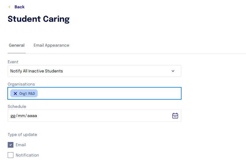246x166 pixels.
Task: Click the Notification label text
Action: click(x=27, y=155)
